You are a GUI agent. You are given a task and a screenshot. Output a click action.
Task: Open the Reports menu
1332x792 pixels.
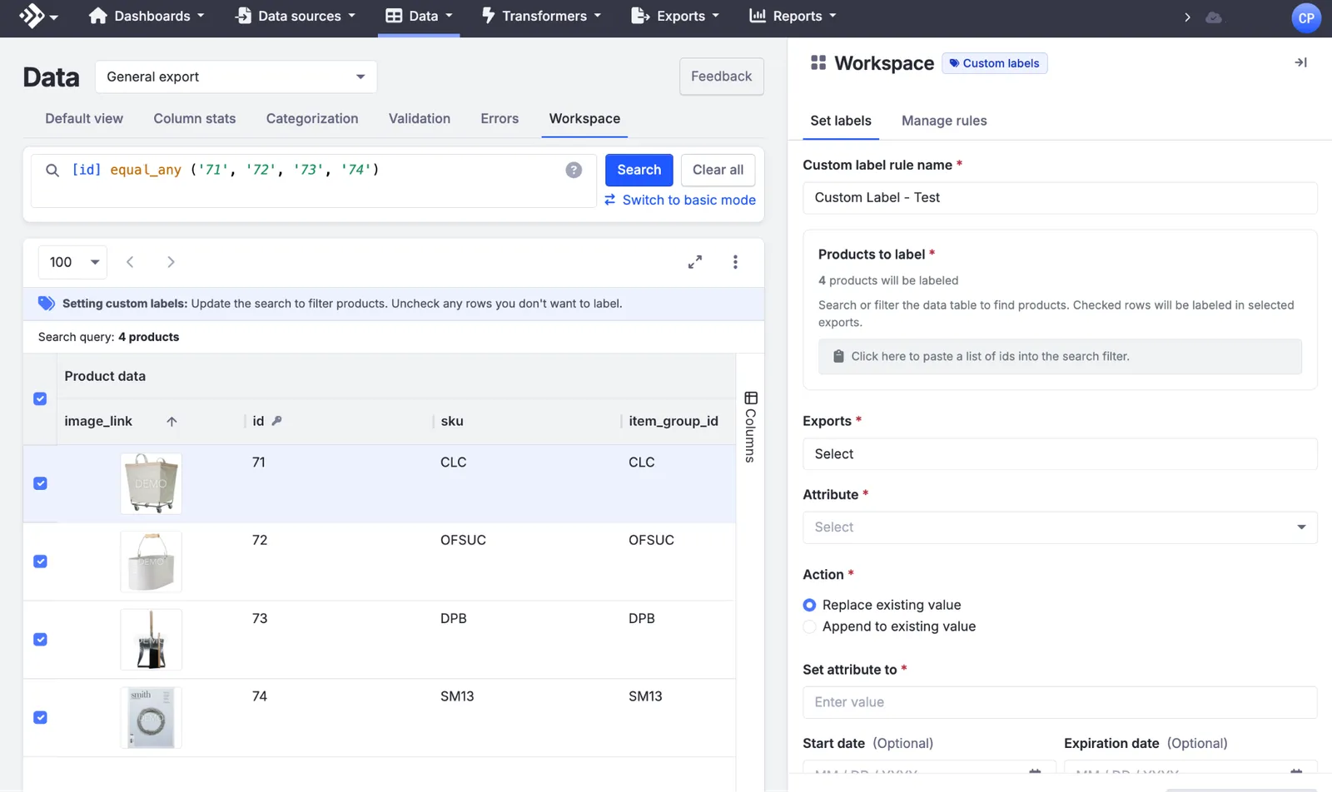793,17
